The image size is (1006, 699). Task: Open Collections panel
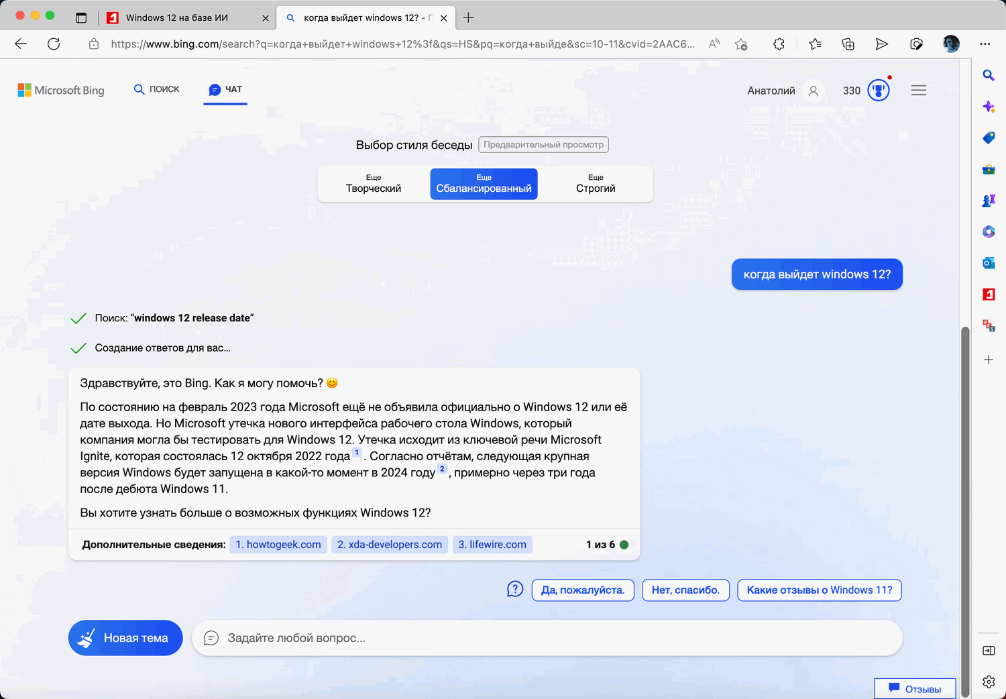[848, 44]
